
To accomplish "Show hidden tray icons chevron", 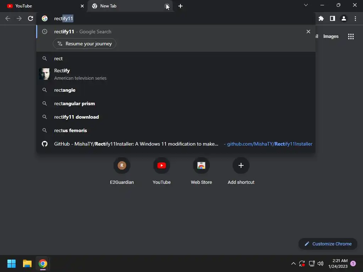I will (293, 263).
